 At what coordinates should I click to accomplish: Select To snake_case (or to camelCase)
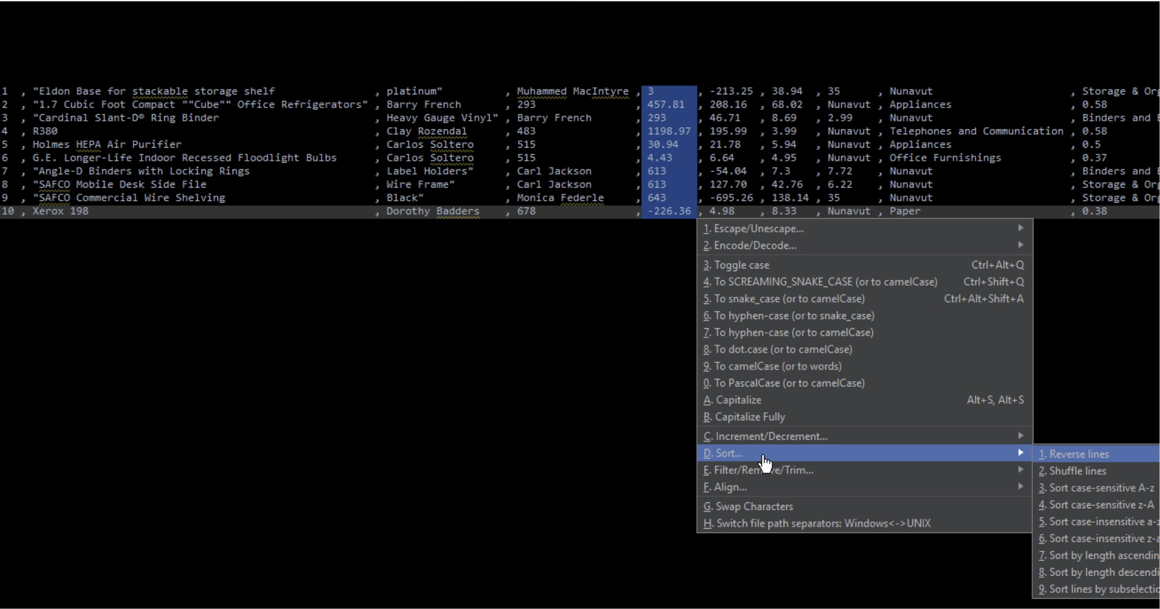864,299
